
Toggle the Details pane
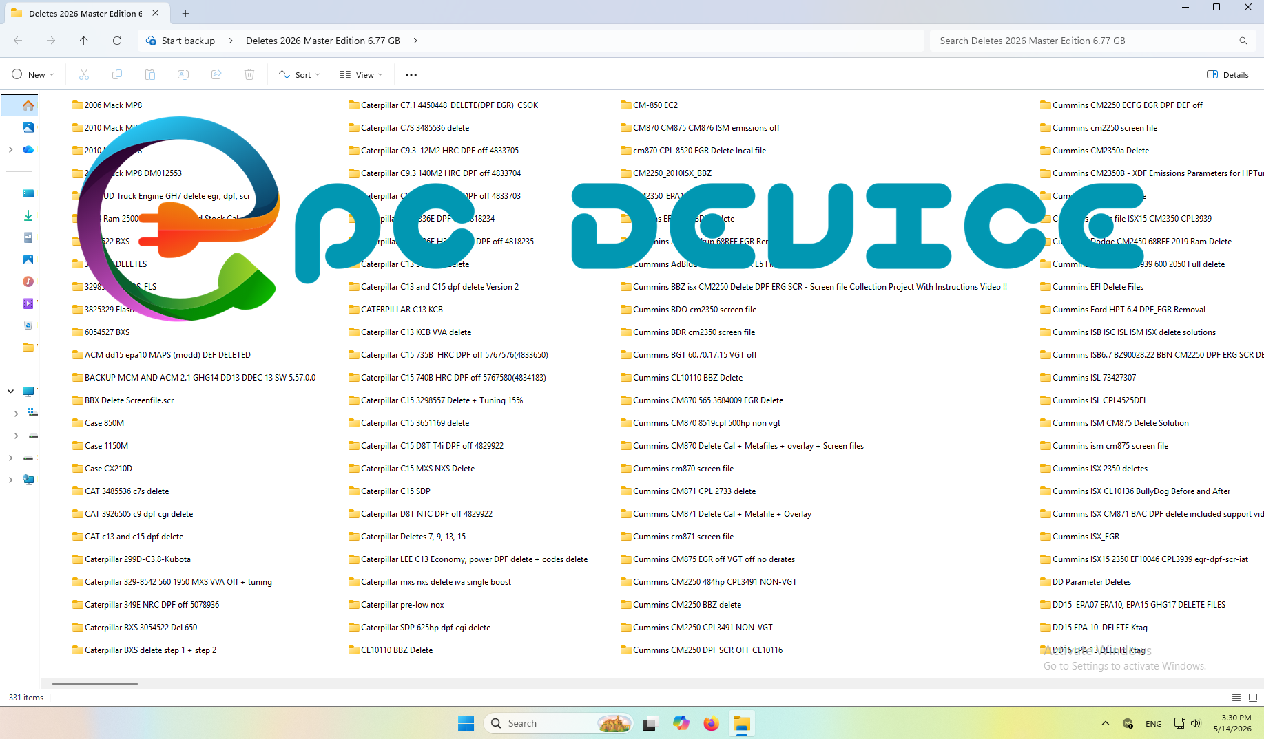click(x=1228, y=74)
